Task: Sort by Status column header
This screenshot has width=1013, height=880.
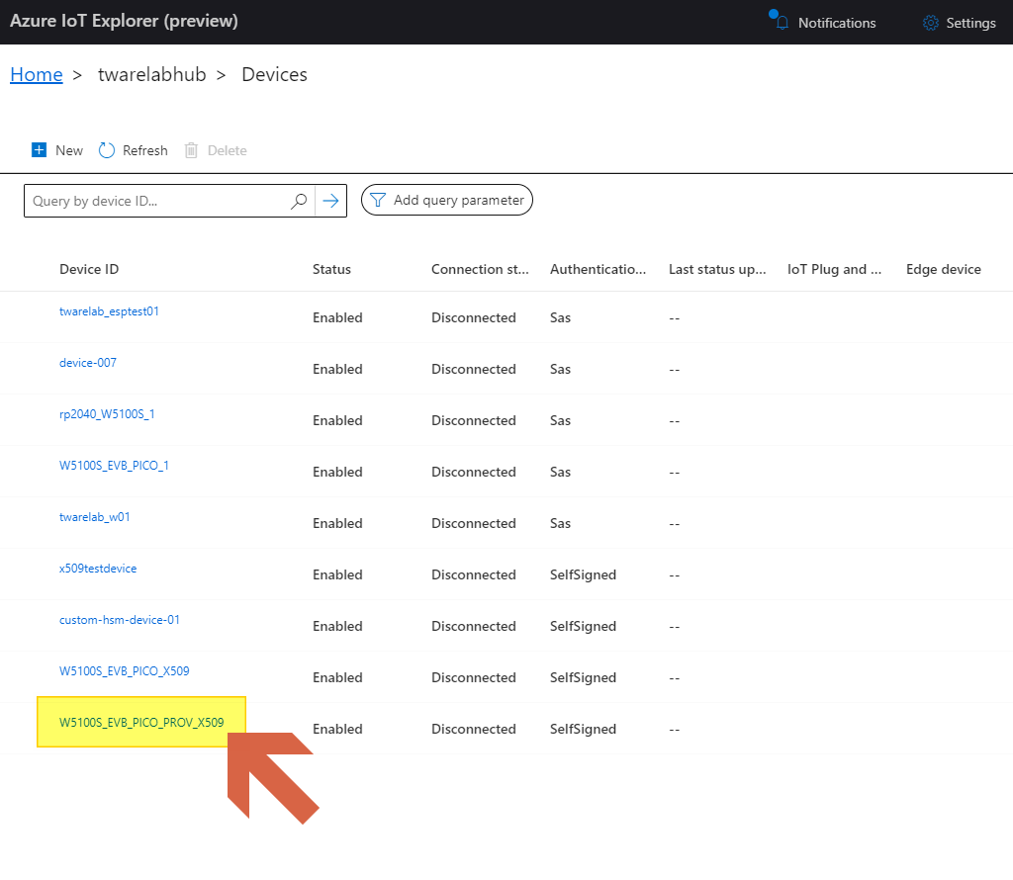Action: pyautogui.click(x=332, y=269)
